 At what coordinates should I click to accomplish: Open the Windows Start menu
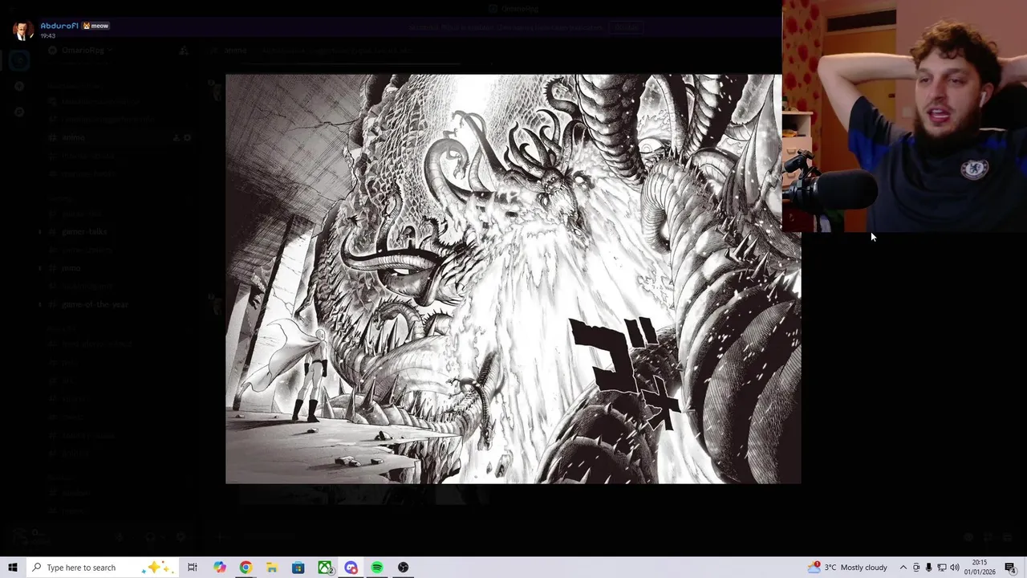coord(13,568)
